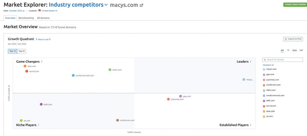Open the United States location dropdown

(50, 11)
